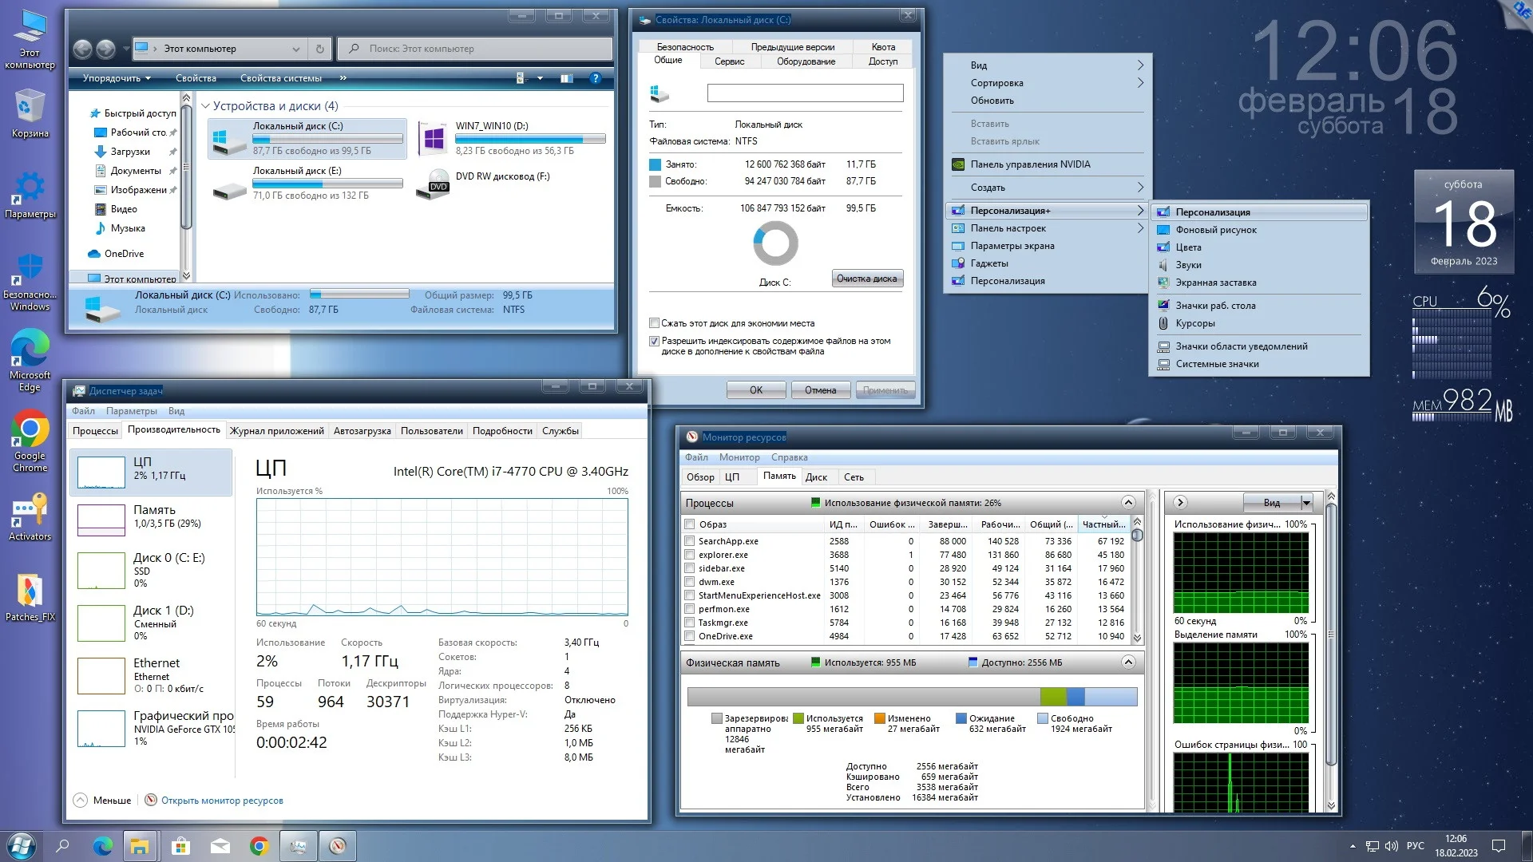
Task: Switch to the Автозагрузка tab
Action: pos(362,431)
